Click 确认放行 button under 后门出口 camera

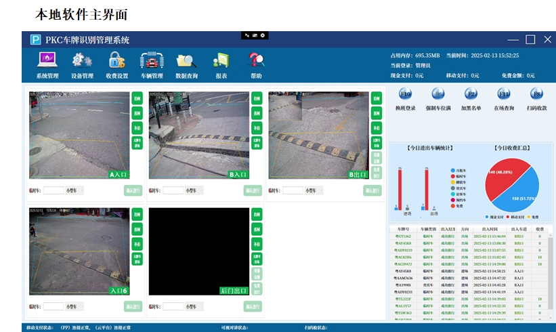(x=253, y=307)
